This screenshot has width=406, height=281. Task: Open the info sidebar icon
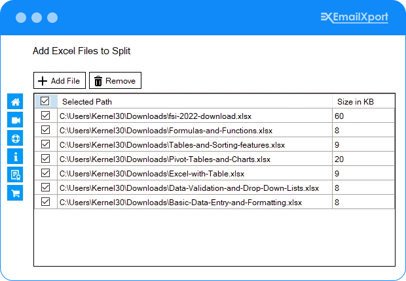15,156
